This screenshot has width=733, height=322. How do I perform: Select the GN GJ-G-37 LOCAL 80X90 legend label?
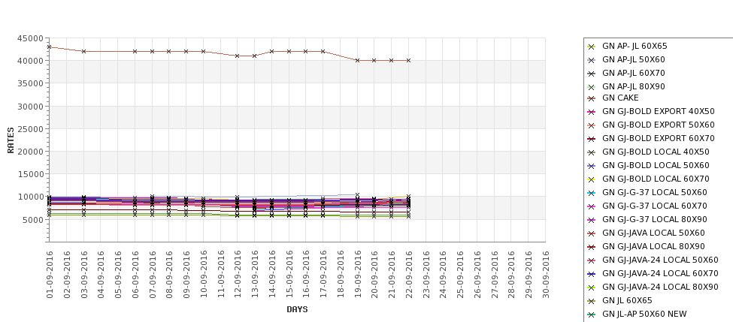(655, 220)
